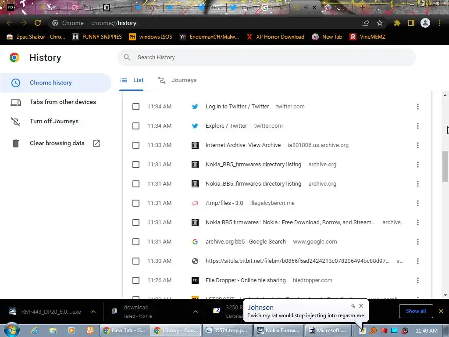Image resolution: width=449 pixels, height=337 pixels.
Task: Switch to the New Tab - G... Chrome window
Action: 125,330
